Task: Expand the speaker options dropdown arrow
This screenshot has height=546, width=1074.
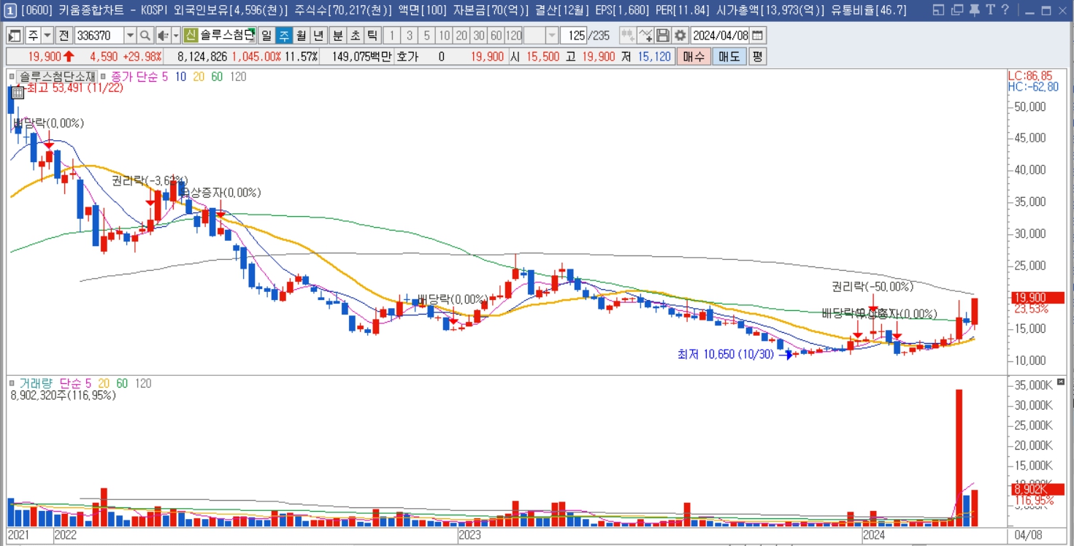Action: (176, 35)
